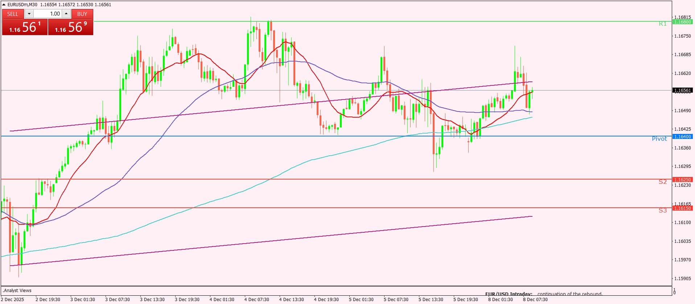Decrease trade volume with down arrow
695x304 pixels.
(29, 14)
